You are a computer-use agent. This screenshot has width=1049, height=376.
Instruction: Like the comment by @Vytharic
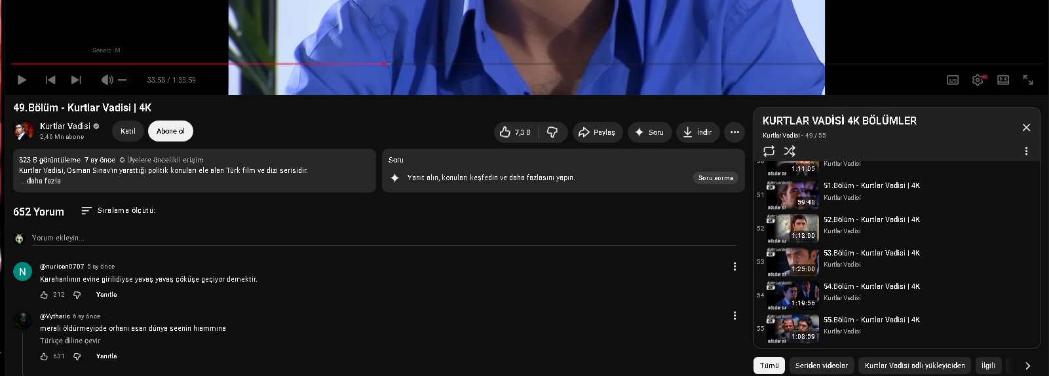44,356
